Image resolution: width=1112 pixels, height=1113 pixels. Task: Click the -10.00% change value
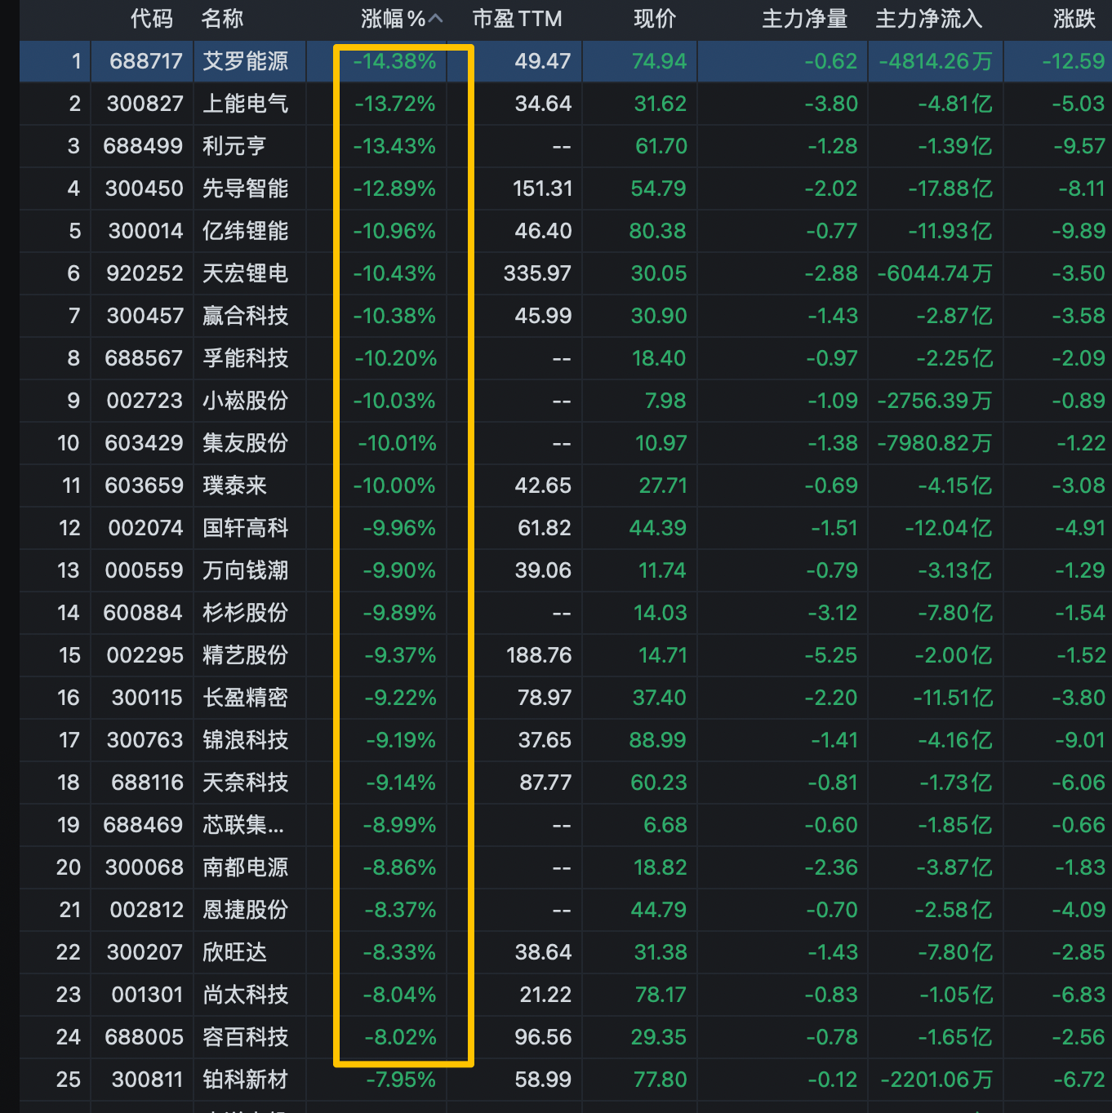394,486
